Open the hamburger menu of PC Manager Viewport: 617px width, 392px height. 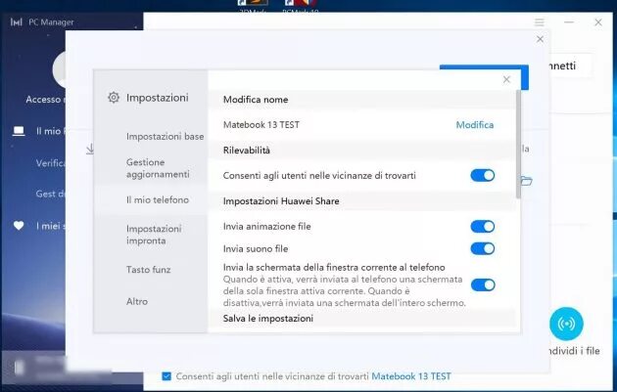(540, 22)
